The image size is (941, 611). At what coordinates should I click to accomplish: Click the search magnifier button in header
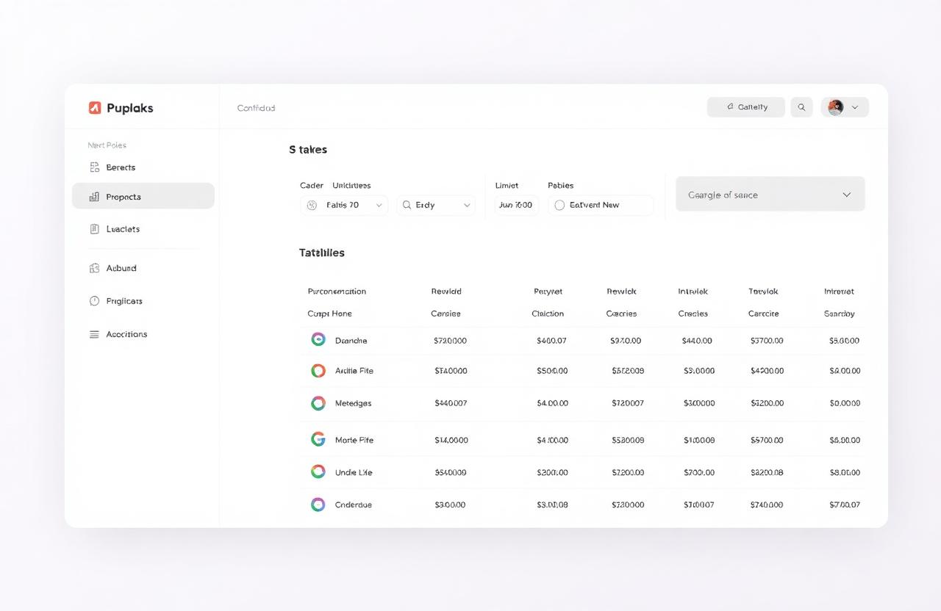click(801, 107)
